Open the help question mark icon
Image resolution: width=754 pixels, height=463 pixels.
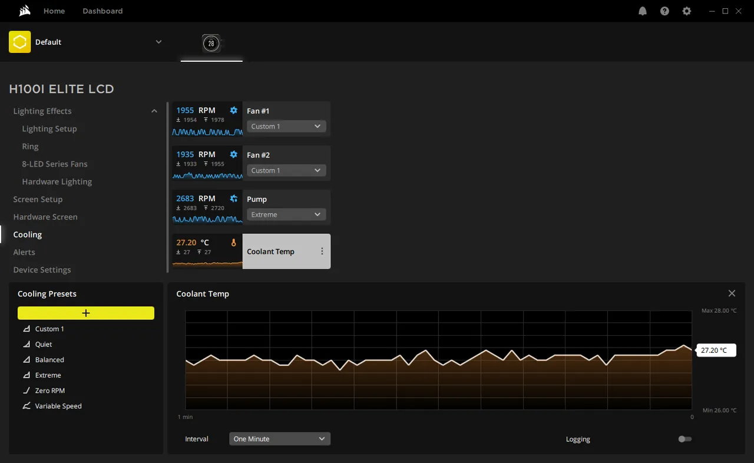(x=664, y=11)
